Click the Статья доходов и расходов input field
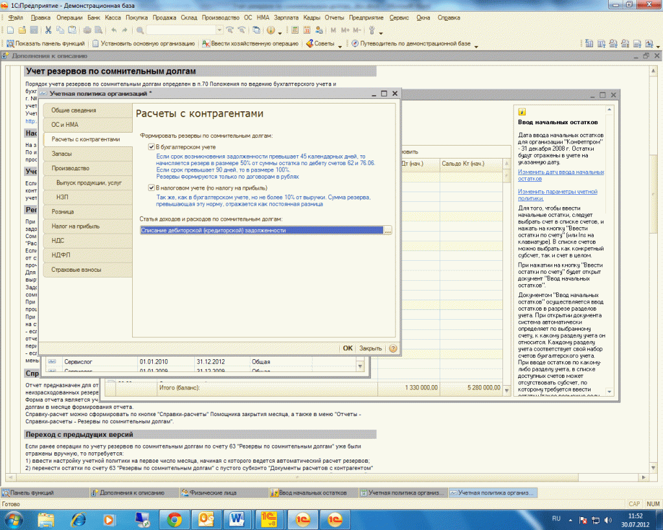This screenshot has width=663, height=530. tap(261, 230)
